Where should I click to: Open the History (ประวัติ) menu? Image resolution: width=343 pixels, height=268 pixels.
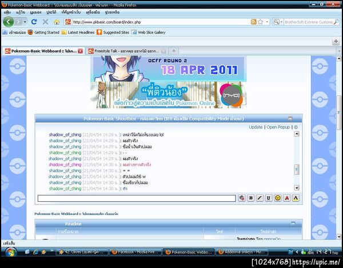point(51,12)
